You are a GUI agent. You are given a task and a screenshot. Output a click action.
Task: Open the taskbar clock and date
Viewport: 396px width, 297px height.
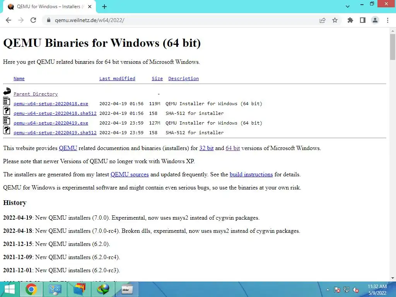click(377, 290)
